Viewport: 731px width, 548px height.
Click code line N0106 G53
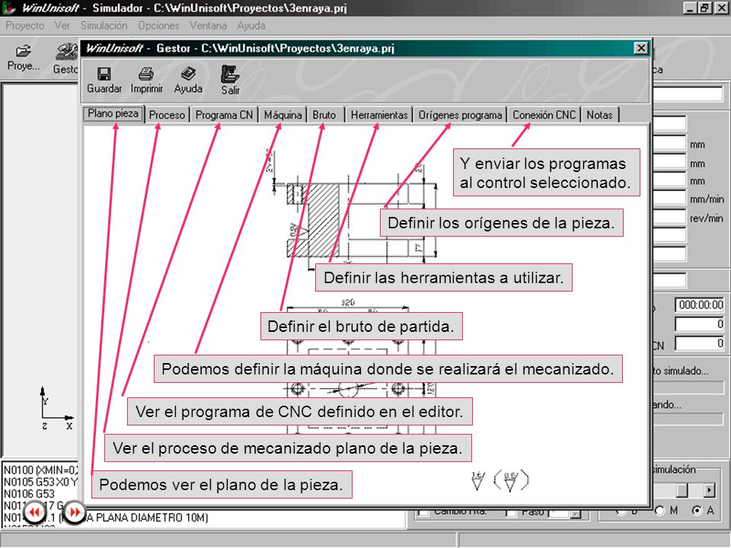(29, 494)
